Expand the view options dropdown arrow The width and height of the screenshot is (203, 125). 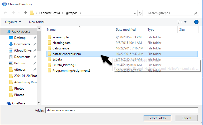[x=185, y=22]
